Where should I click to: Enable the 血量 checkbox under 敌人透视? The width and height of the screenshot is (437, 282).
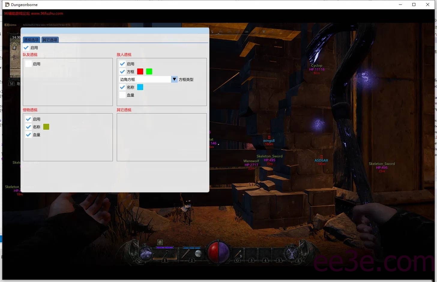(122, 95)
